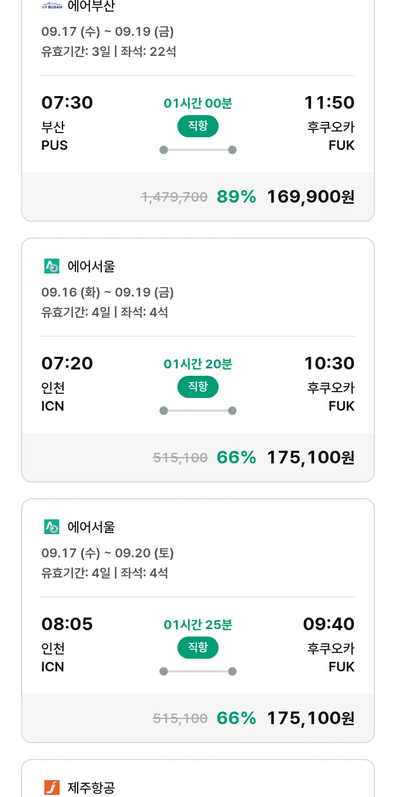Select the 175,100원 price for 09.17 Air Seoul flight
Image resolution: width=396 pixels, height=797 pixels.
310,718
